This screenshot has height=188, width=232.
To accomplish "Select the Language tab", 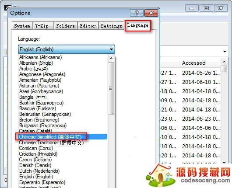I will pos(137,25).
